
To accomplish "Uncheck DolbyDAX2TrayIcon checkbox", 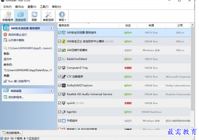I will pyautogui.click(x=60, y=85).
